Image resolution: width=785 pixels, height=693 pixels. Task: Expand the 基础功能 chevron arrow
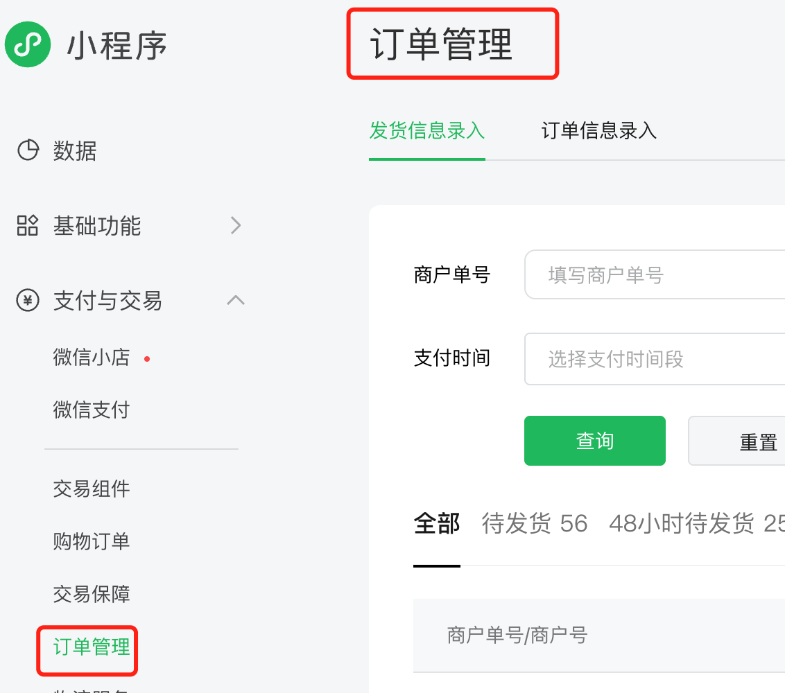(x=236, y=225)
